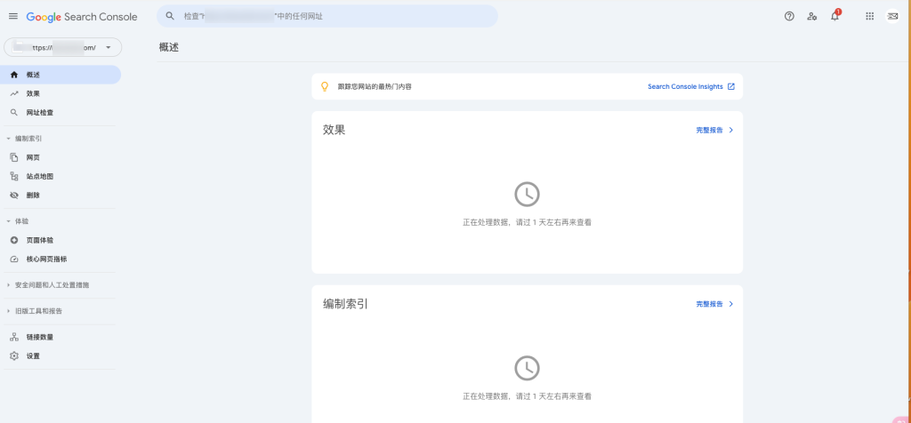Click the chevron next to 编制索引 完整报告
This screenshot has width=911, height=423.
point(731,304)
